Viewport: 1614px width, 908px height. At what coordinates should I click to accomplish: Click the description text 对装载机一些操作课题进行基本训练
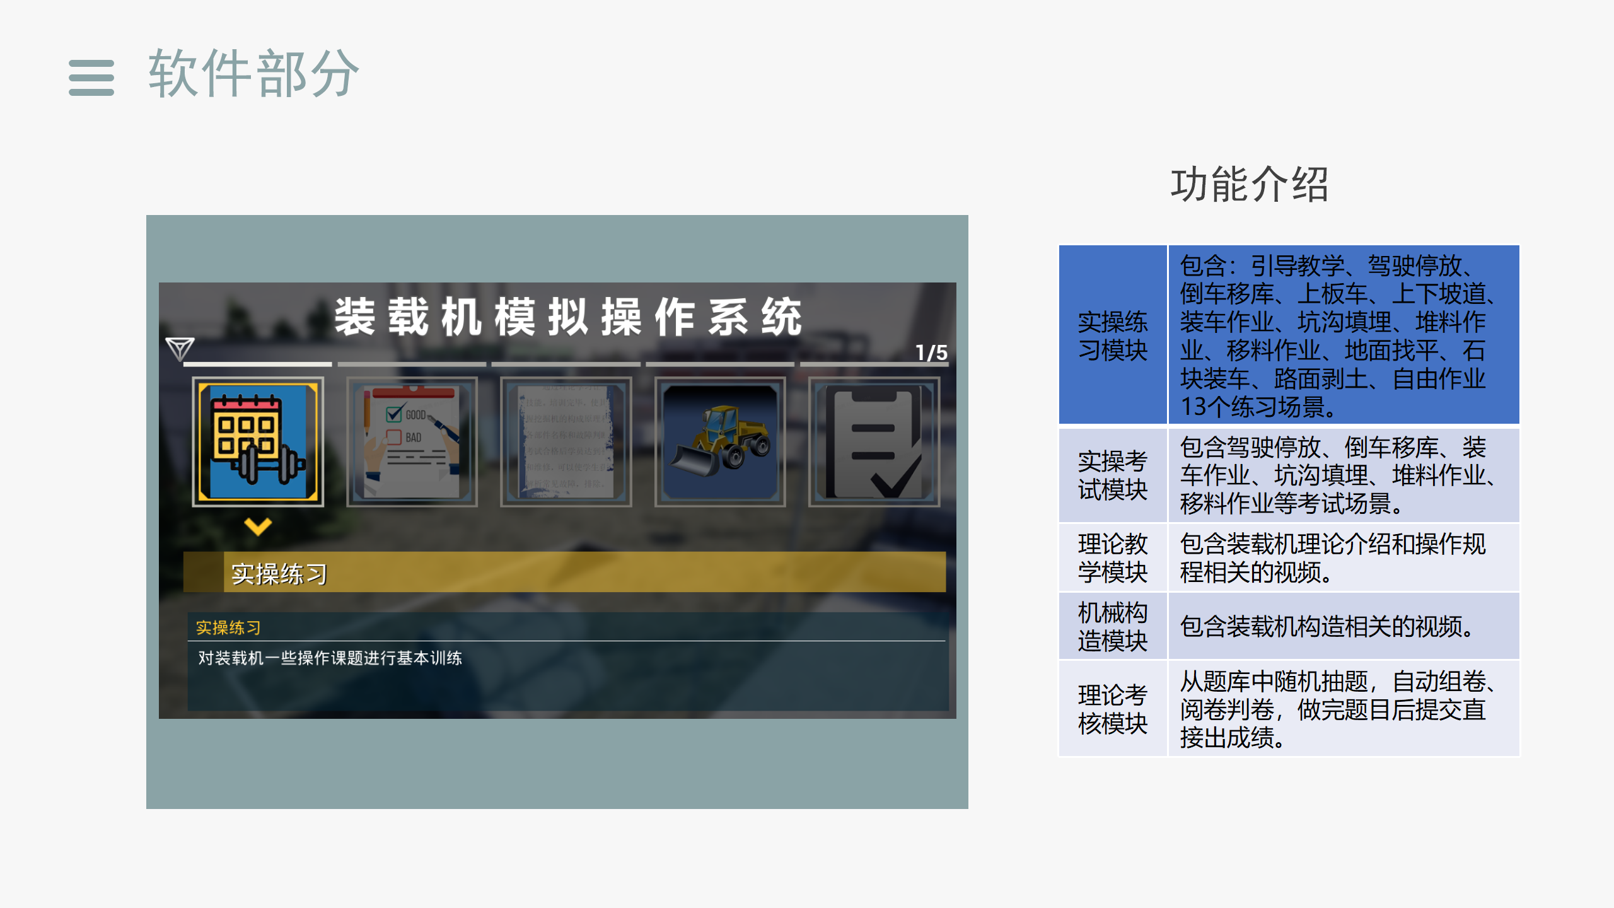tap(330, 658)
